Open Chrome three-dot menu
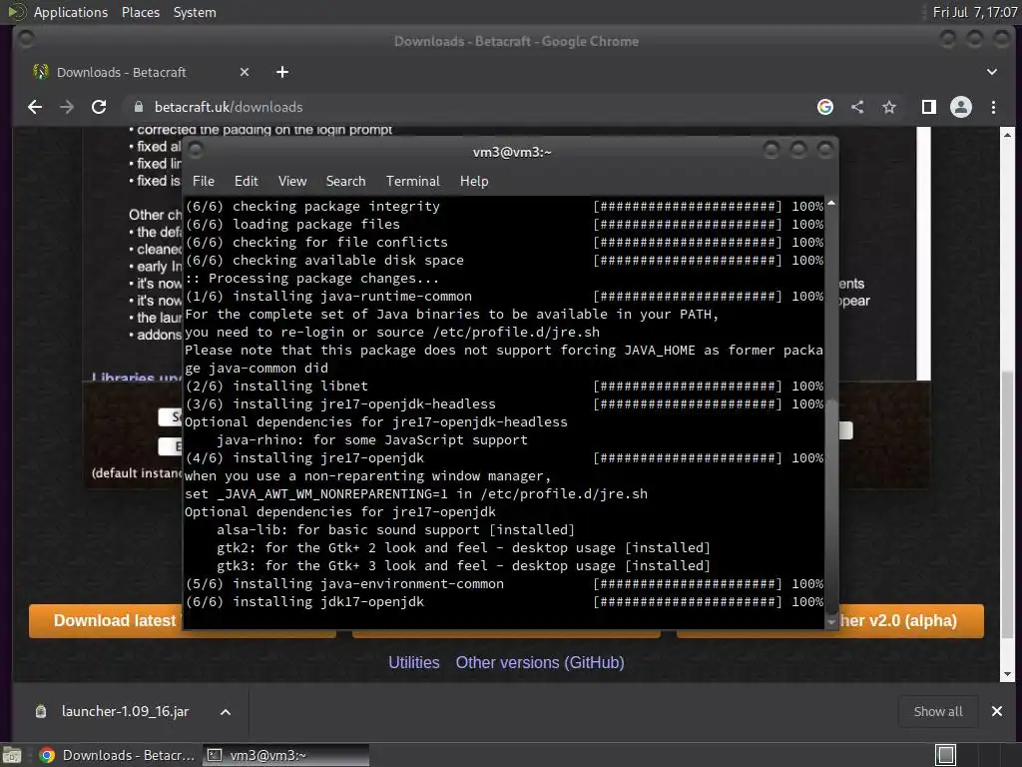The width and height of the screenshot is (1022, 767). [993, 107]
